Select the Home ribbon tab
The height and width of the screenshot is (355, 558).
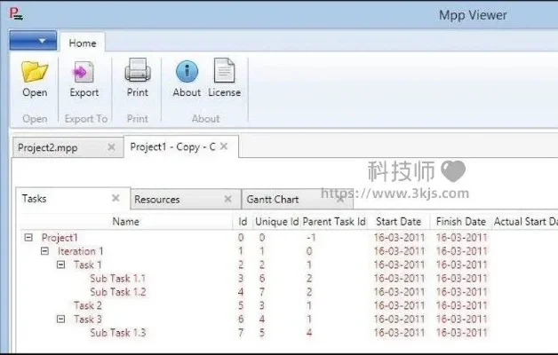click(83, 43)
